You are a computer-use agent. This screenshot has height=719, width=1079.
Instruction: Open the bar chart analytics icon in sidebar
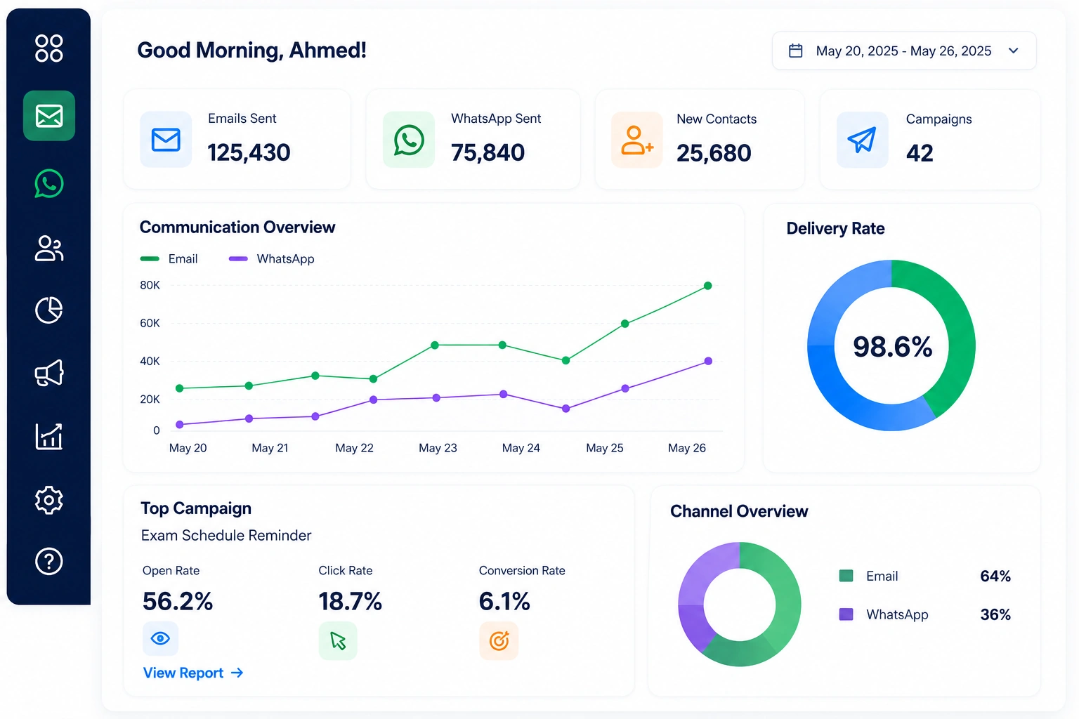coord(49,436)
